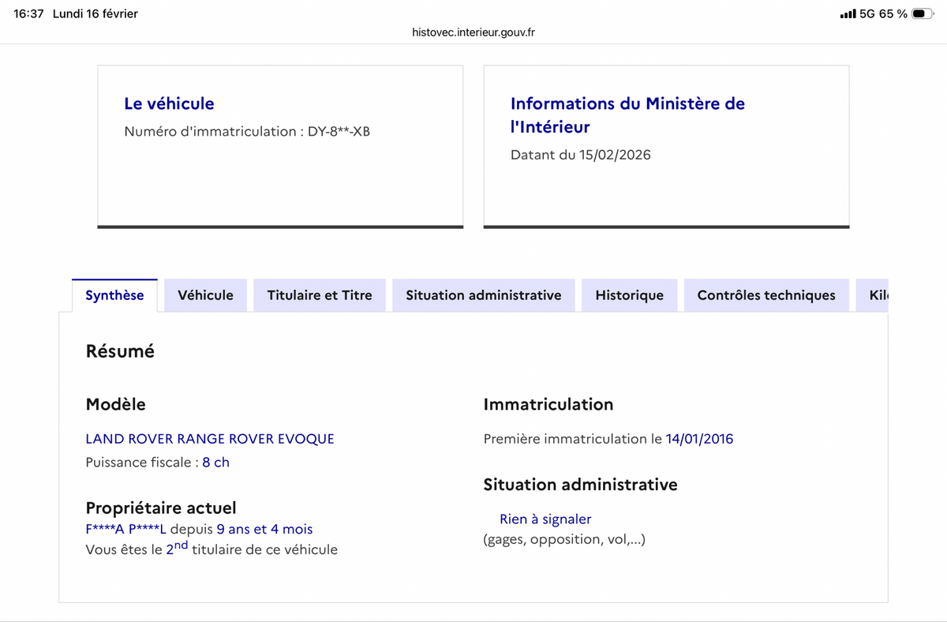Open the Titulaire et Titre tab
Viewport: 947px width, 622px height.
tap(320, 295)
